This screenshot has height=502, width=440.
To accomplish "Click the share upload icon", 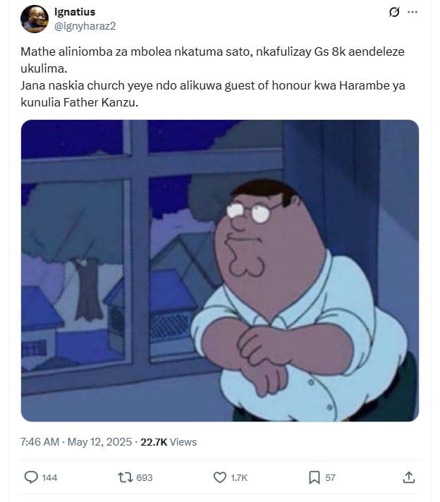I will click(x=409, y=477).
